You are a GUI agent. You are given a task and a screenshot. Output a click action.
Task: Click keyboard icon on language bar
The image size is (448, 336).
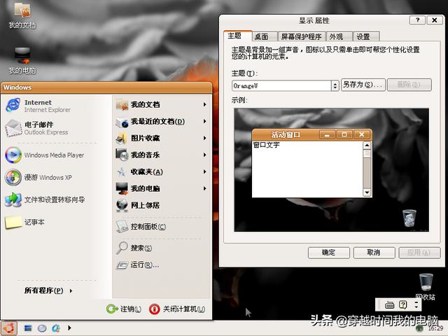(389, 305)
